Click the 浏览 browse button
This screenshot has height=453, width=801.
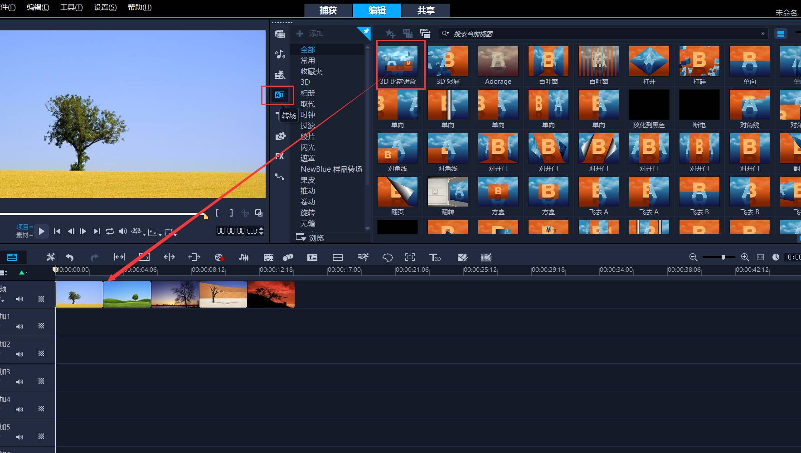pyautogui.click(x=310, y=237)
